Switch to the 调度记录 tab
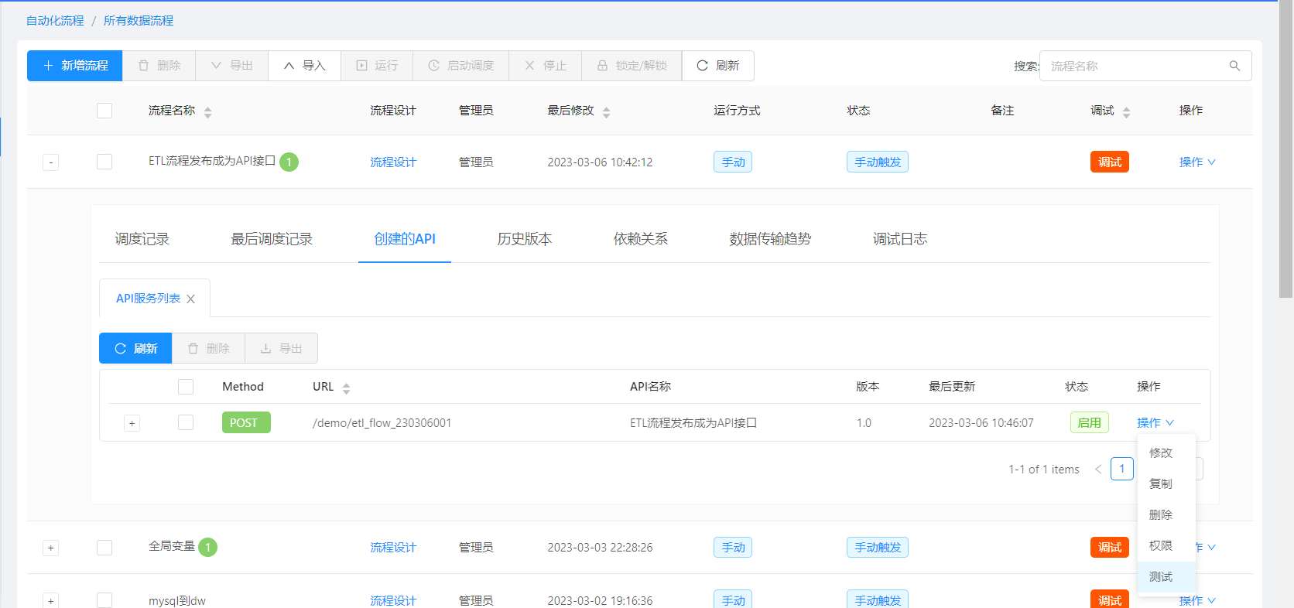The width and height of the screenshot is (1294, 608). pyautogui.click(x=142, y=239)
